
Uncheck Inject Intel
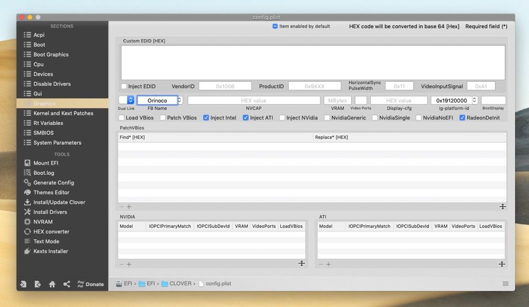pyautogui.click(x=206, y=118)
